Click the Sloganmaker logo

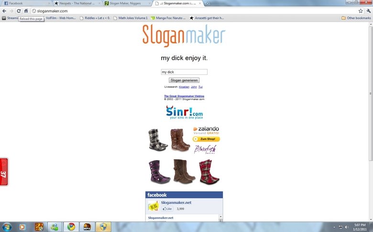pos(184,36)
